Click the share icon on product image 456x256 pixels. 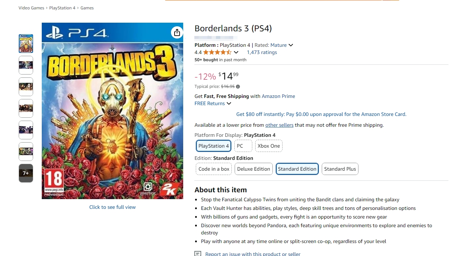tap(177, 33)
